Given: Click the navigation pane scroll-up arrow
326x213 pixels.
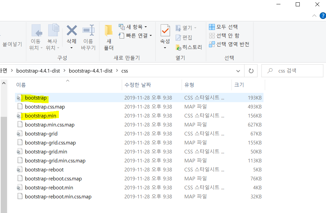Looking at the screenshot, I should (4, 83).
